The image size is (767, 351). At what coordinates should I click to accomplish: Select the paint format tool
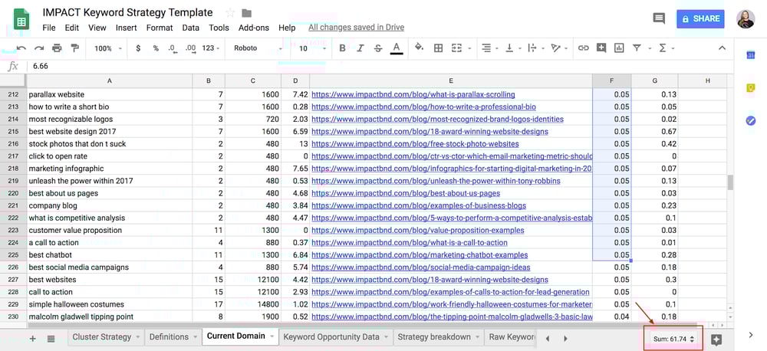tap(75, 48)
